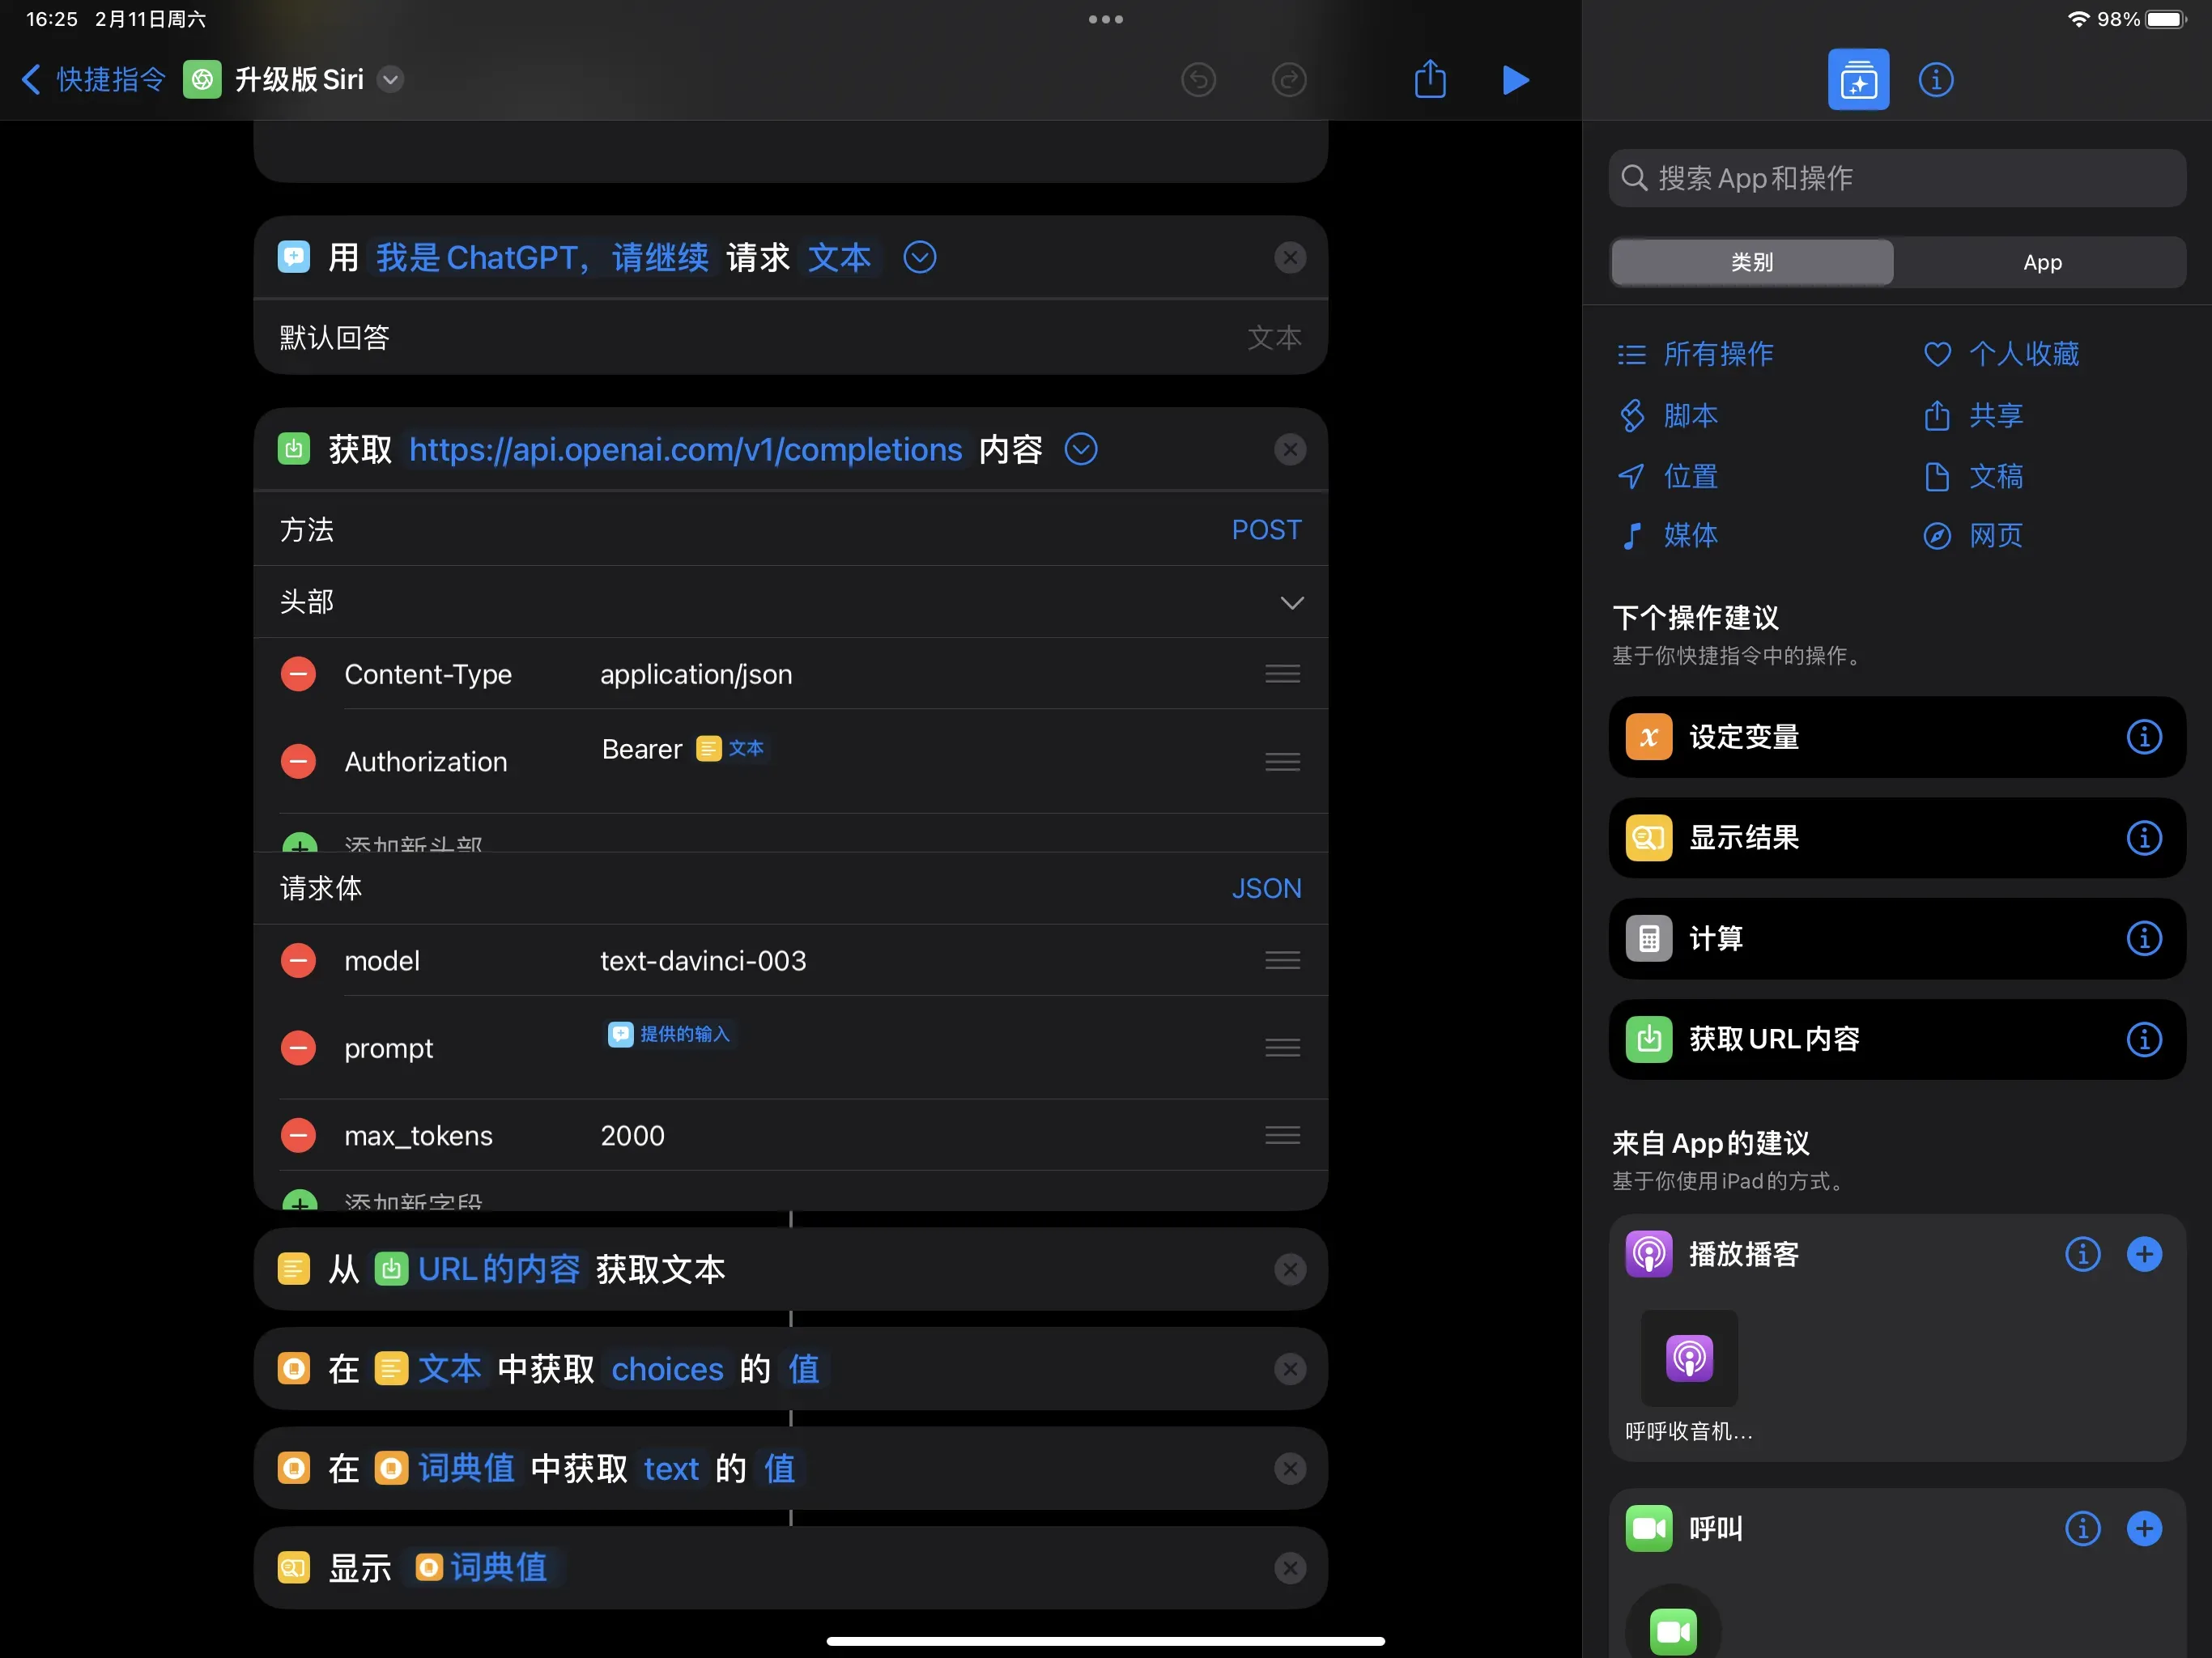Remove the max_tokens field

click(x=298, y=1135)
